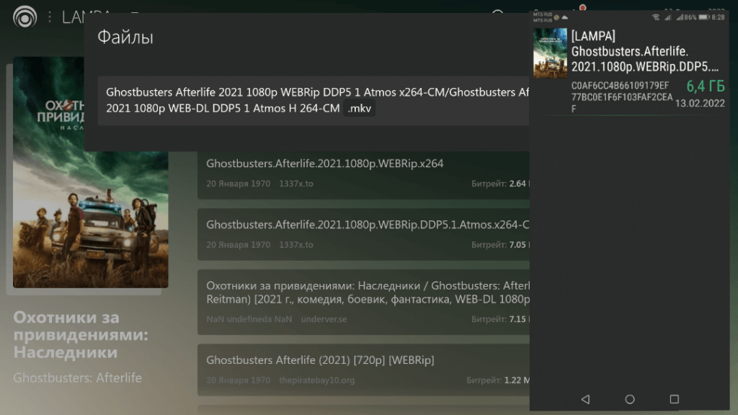The image size is (738, 415).
Task: Tap the Android home circle button
Action: click(630, 398)
